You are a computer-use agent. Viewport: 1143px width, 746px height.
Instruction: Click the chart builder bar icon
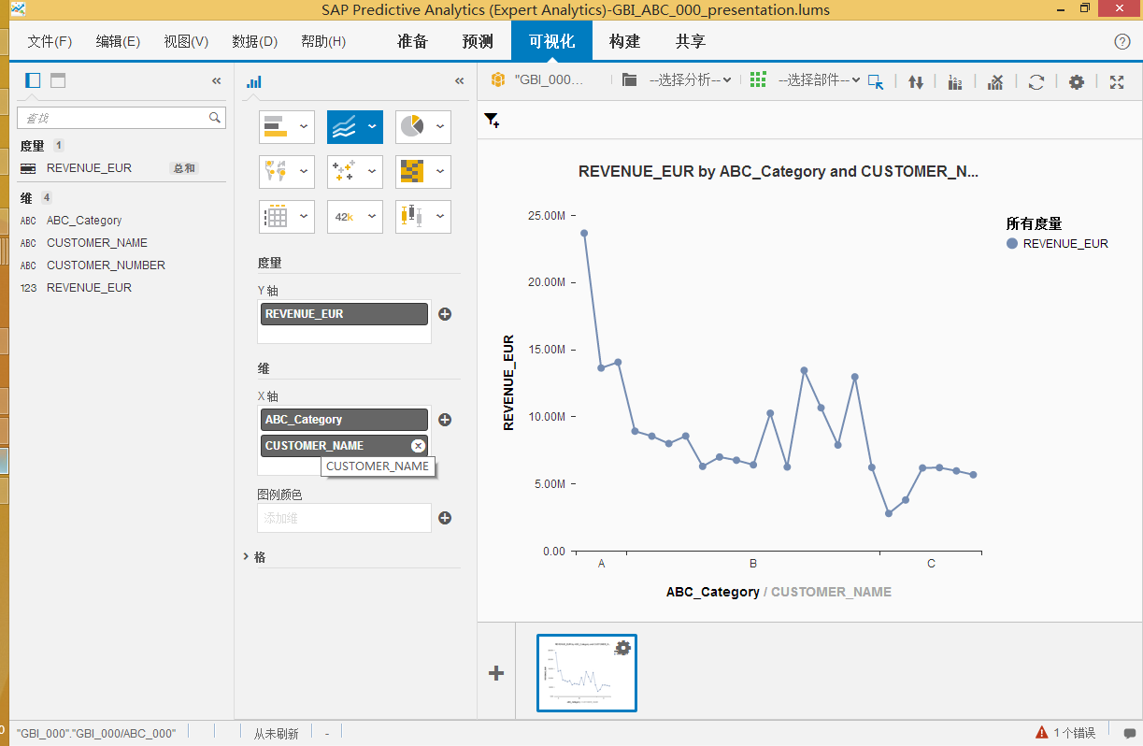coord(254,81)
